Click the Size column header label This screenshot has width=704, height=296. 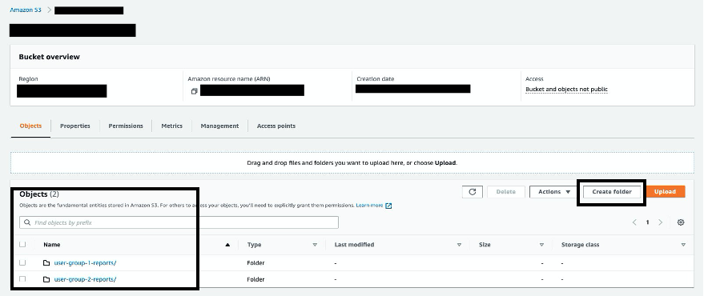[485, 245]
